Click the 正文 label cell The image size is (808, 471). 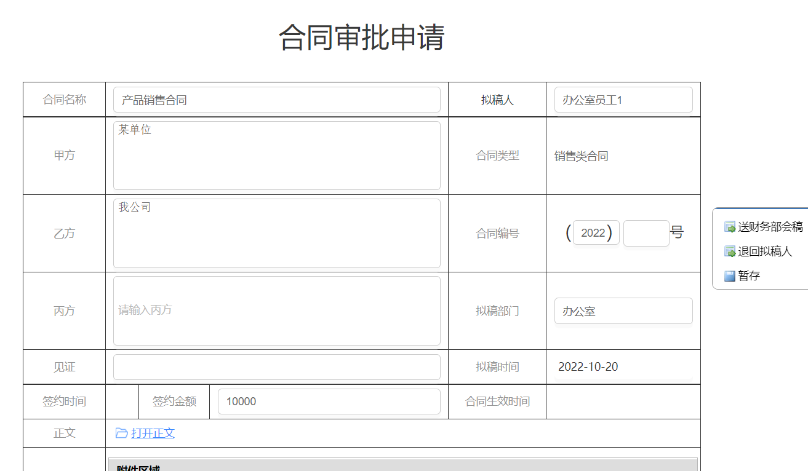pyautogui.click(x=65, y=433)
